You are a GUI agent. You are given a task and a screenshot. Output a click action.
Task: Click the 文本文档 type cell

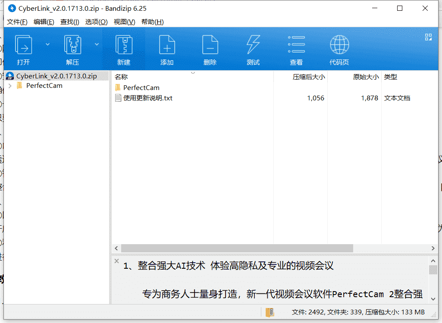pyautogui.click(x=397, y=98)
